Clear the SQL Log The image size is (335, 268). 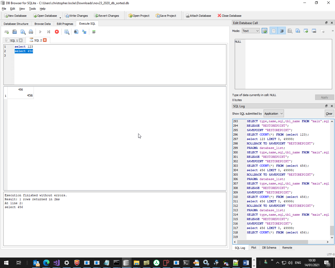coord(329,113)
